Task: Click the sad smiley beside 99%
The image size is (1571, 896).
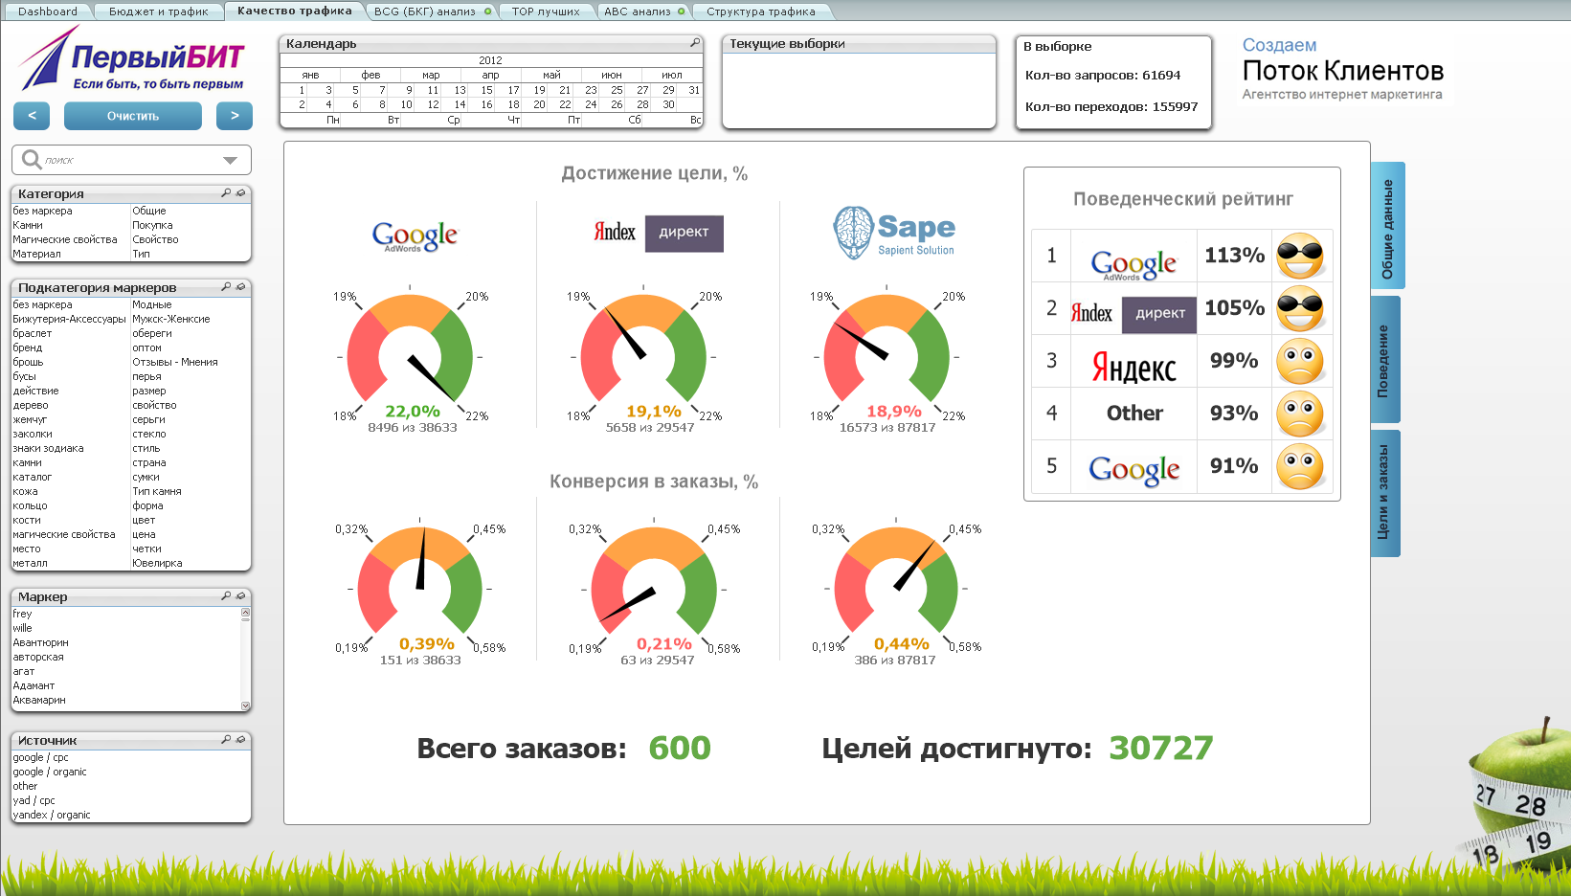Action: tap(1301, 361)
